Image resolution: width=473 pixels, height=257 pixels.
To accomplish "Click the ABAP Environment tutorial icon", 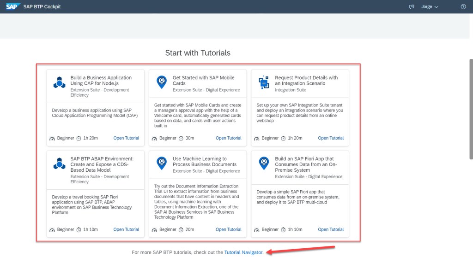I will (x=59, y=164).
